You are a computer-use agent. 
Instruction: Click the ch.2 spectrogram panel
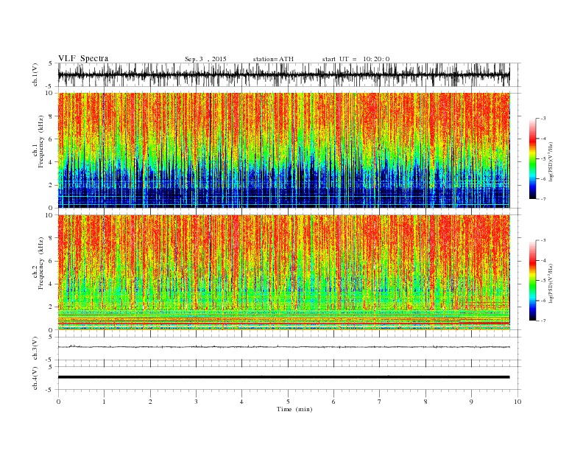(284, 272)
